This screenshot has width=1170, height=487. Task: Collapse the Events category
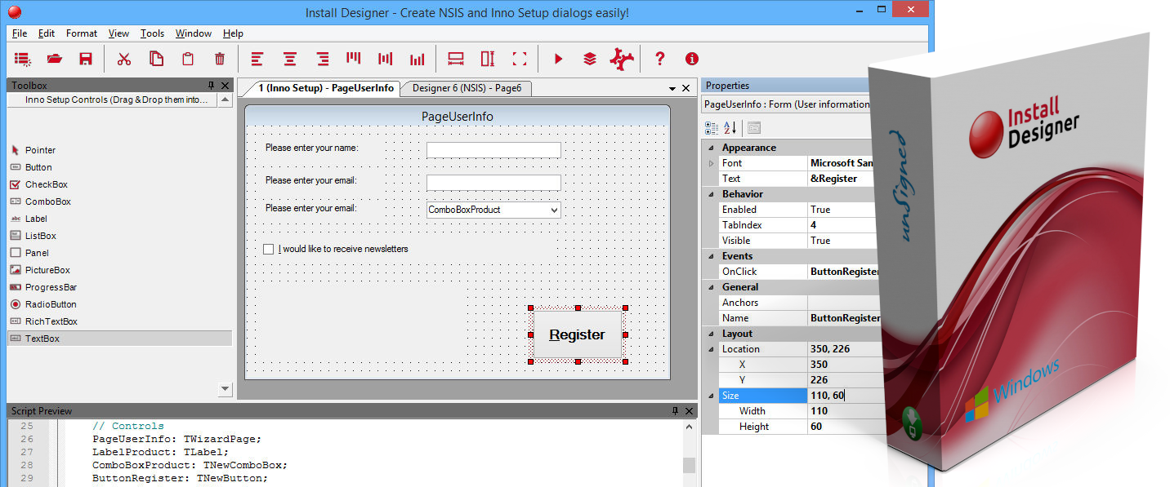711,256
